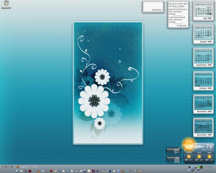Click the taskbar clock
This screenshot has width=216, height=173.
(208, 167)
